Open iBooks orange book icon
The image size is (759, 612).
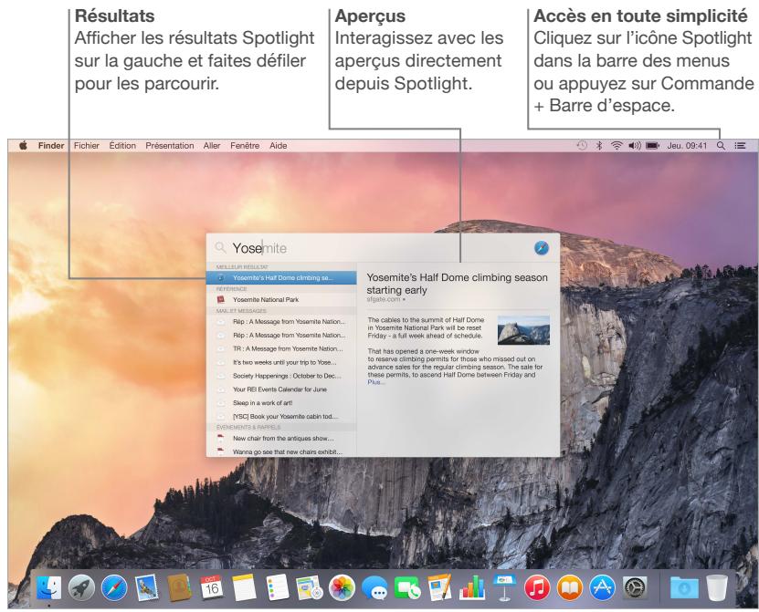570,587
